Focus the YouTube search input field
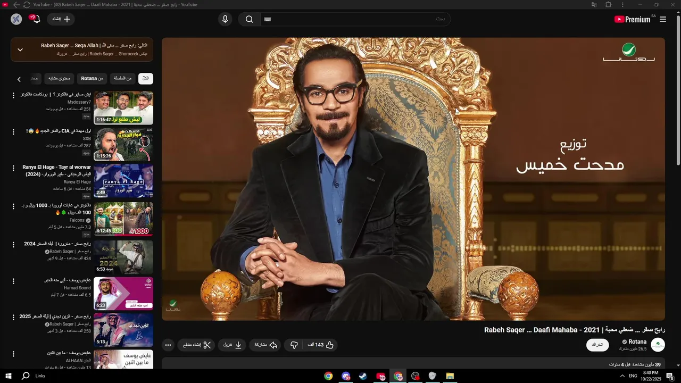Image resolution: width=681 pixels, height=383 pixels. [x=355, y=19]
